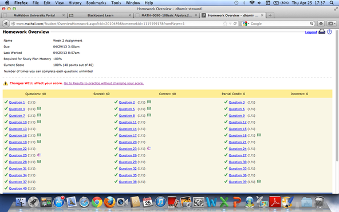Viewport: 339px width, 212px height.
Task: Click the video icon next to Question 28
Action: pos(39,162)
